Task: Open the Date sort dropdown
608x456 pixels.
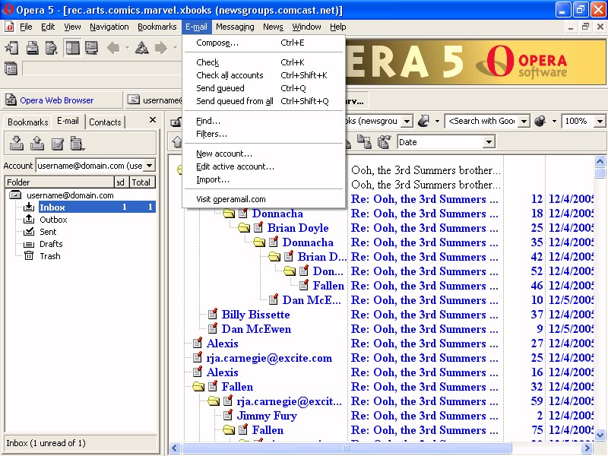Action: pos(489,142)
